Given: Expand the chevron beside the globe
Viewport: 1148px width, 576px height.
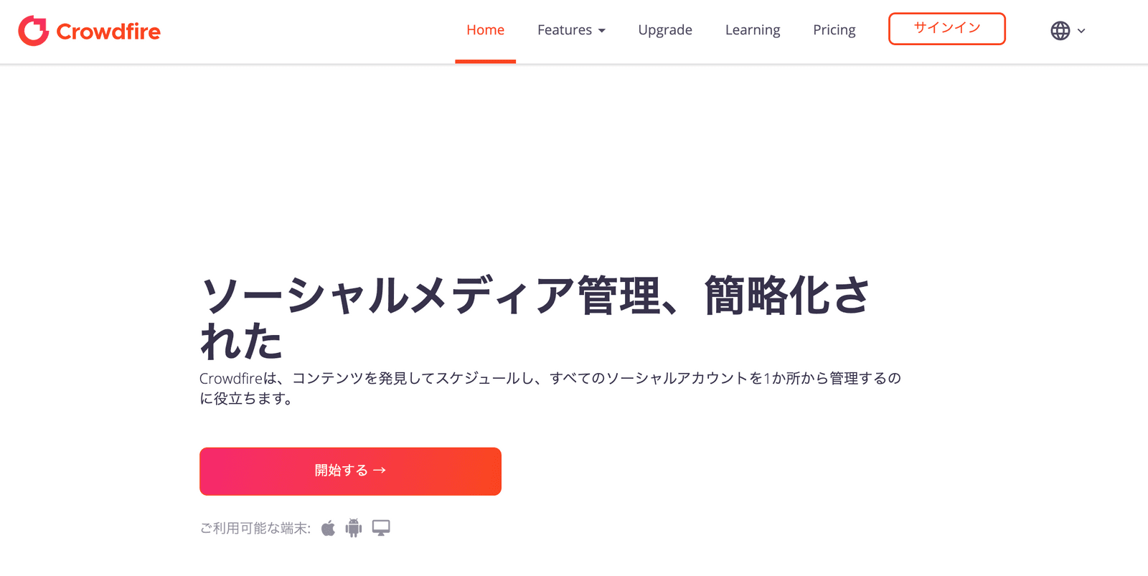Looking at the screenshot, I should 1081,31.
